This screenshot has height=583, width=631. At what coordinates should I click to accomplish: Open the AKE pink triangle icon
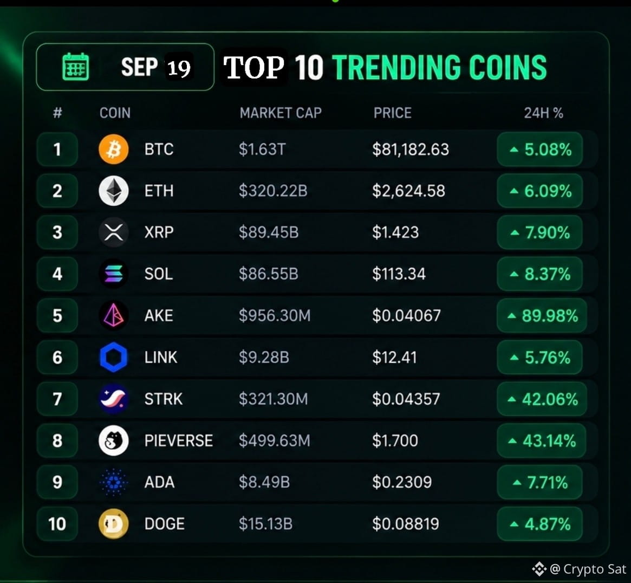pos(114,315)
